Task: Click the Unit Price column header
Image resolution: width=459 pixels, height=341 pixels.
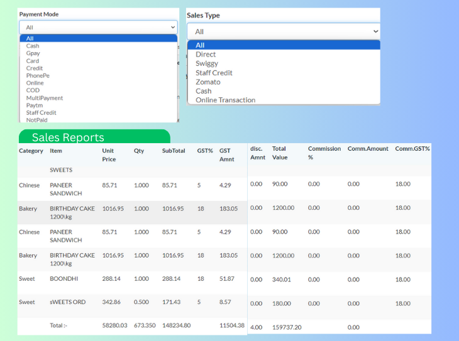Action: pyautogui.click(x=109, y=155)
